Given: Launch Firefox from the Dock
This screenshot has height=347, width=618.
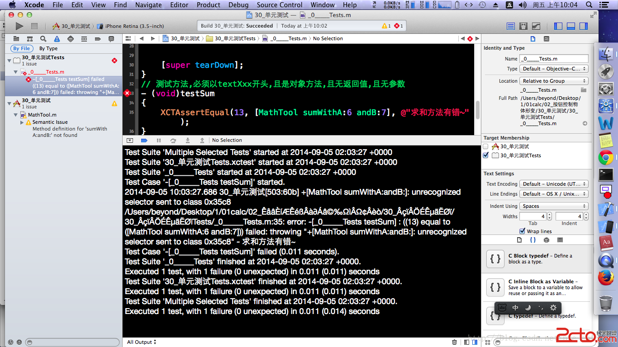Looking at the screenshot, I should tap(606, 277).
